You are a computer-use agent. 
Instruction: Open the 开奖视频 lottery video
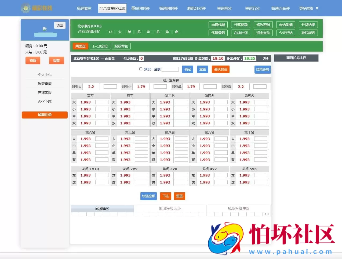[240, 24]
